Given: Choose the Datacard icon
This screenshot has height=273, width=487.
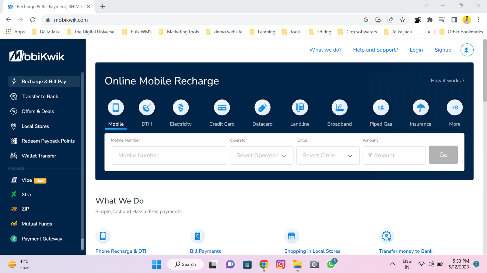Looking at the screenshot, I should 262,107.
